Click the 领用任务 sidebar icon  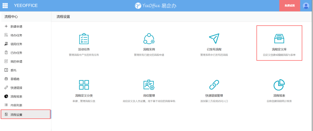pos(6,44)
